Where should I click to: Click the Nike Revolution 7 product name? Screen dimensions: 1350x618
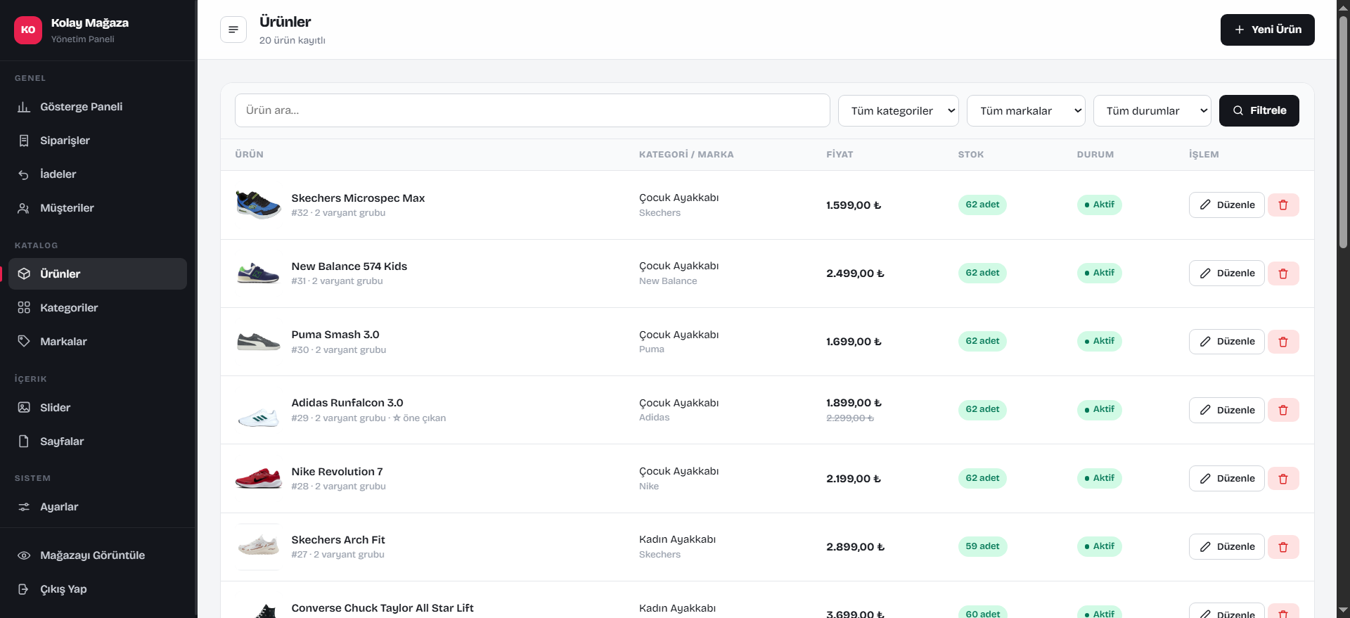(x=337, y=472)
